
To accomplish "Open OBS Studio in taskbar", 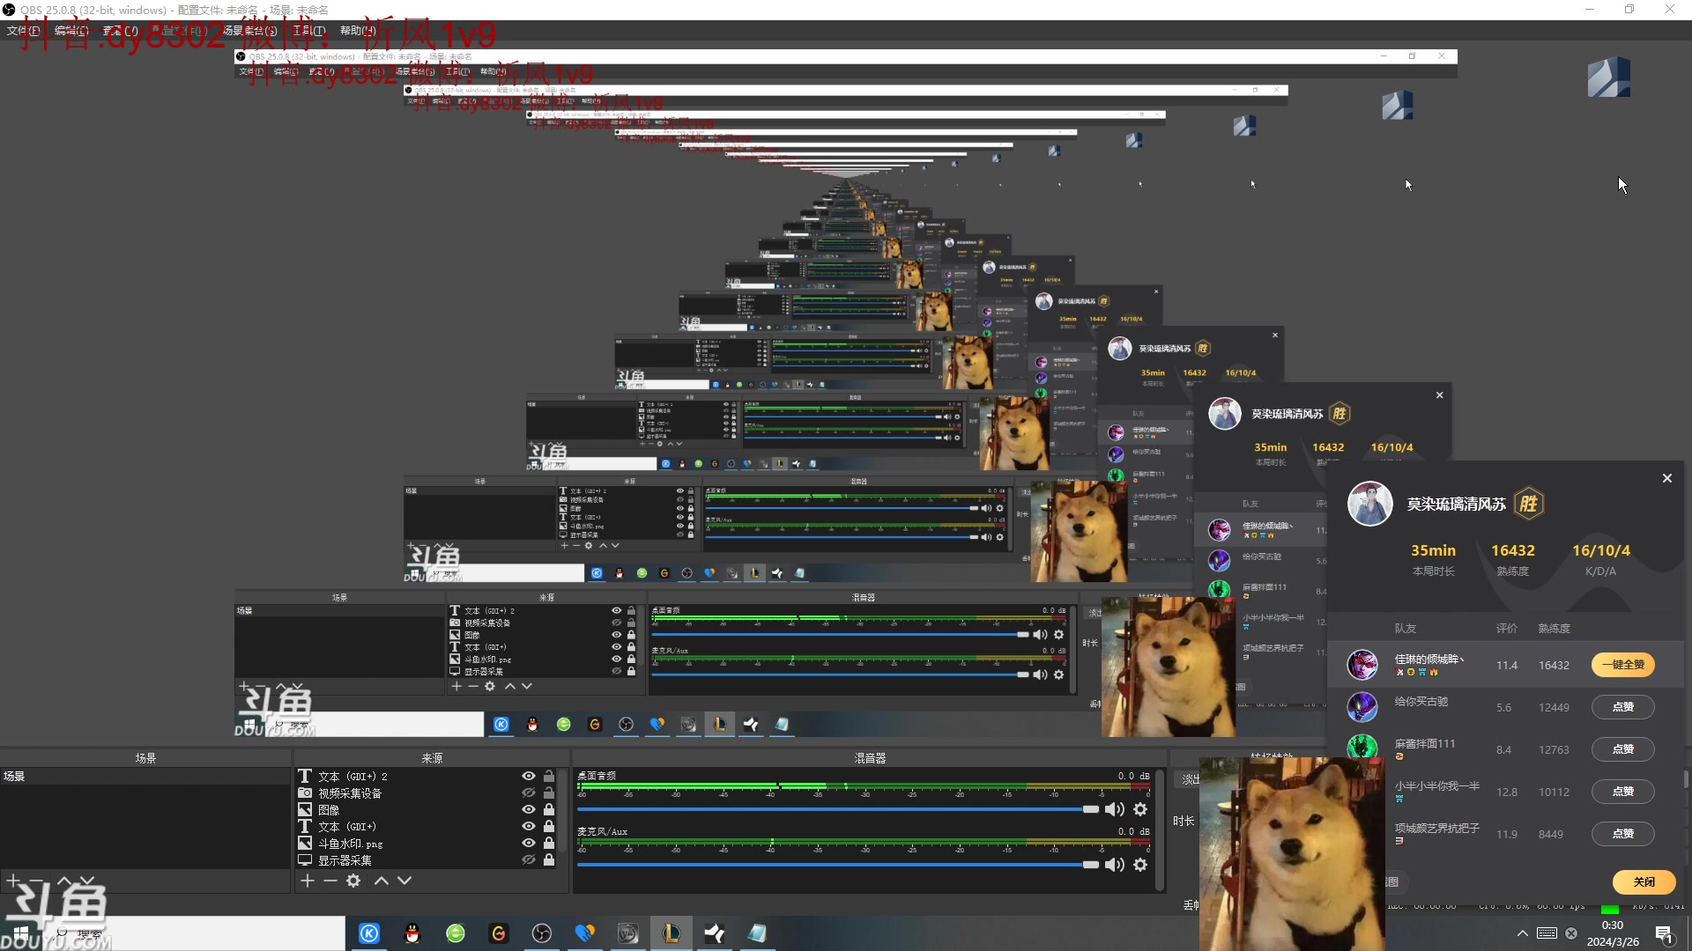I will tap(542, 933).
